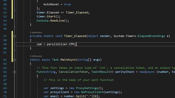Click 'Task' return type on line 62
This screenshot has height=98, width=175.
[x=55, y=60]
